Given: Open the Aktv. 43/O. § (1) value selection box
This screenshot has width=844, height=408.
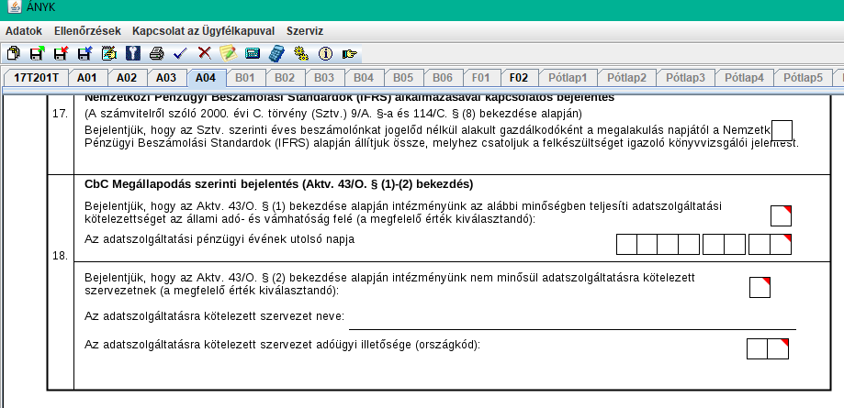Looking at the screenshot, I should pyautogui.click(x=781, y=216).
